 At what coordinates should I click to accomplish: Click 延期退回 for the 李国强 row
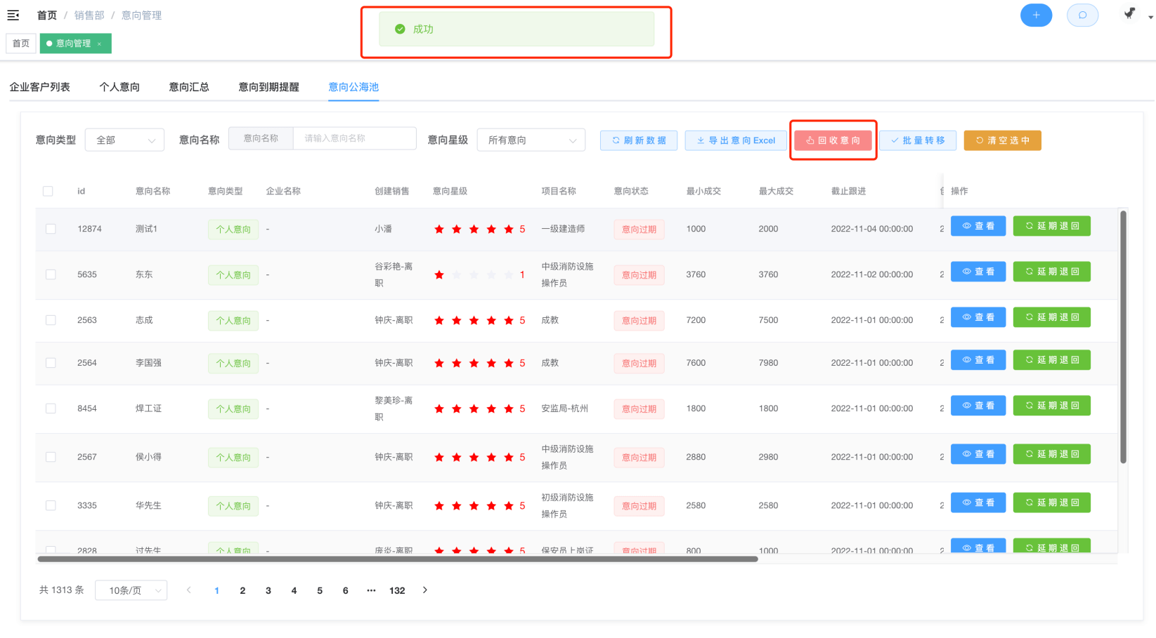1051,360
